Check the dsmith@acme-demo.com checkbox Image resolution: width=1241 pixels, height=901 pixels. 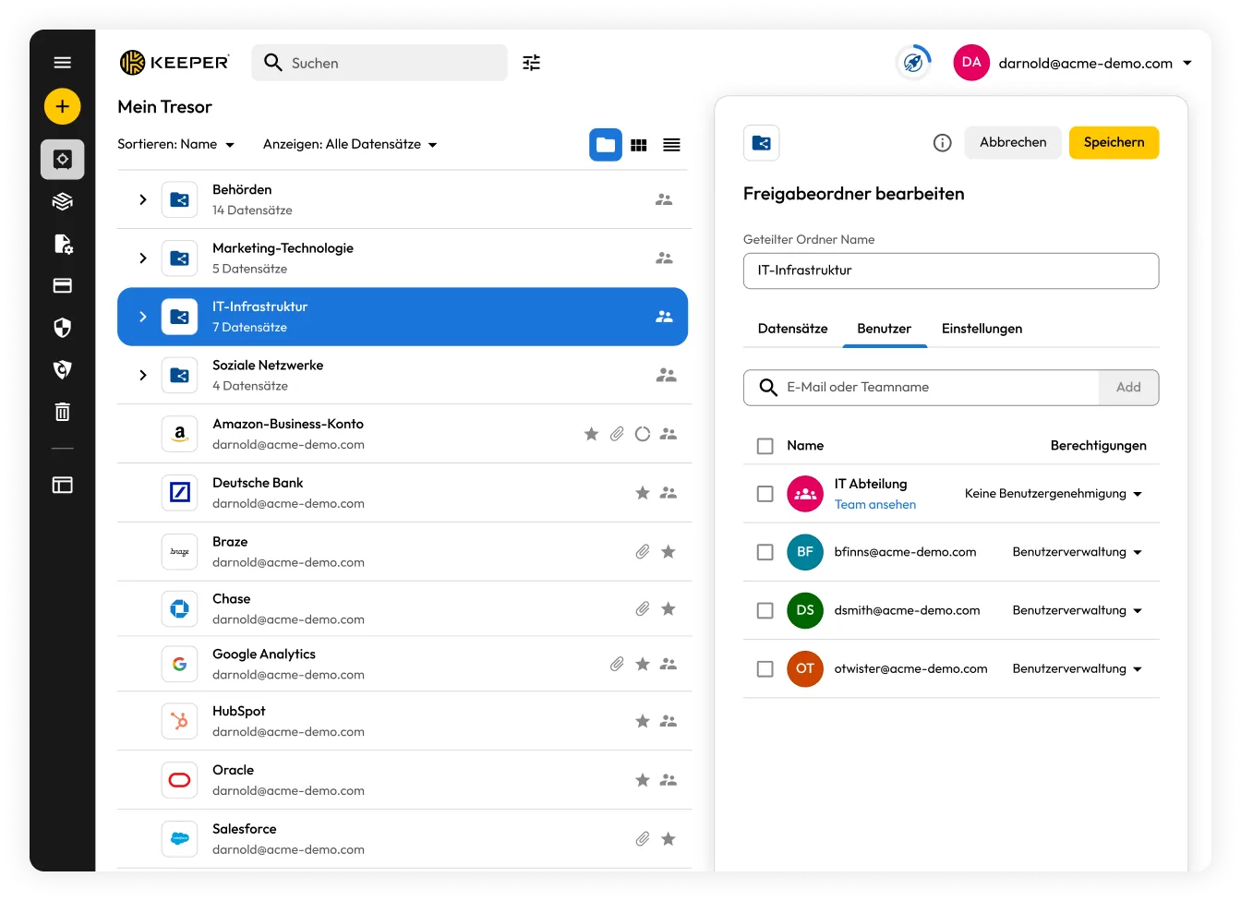point(765,610)
